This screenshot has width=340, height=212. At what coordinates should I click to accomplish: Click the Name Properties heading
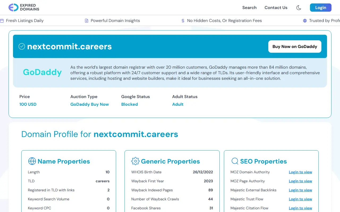click(x=64, y=161)
